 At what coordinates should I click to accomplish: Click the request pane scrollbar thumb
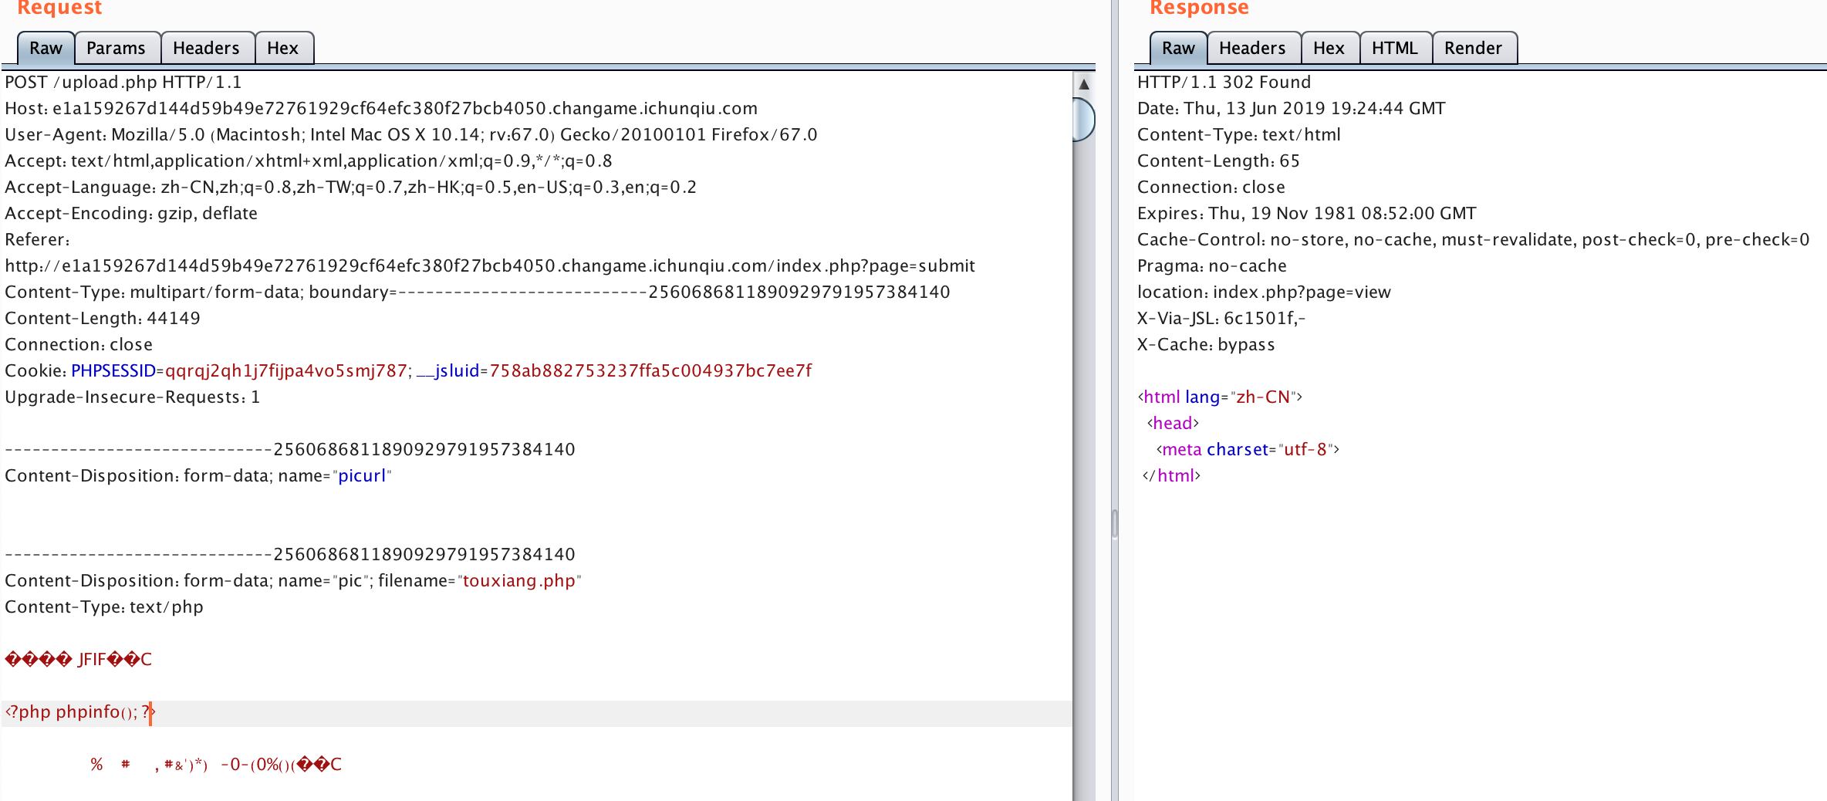pyautogui.click(x=1083, y=120)
